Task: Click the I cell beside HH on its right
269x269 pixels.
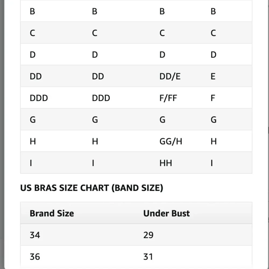Action: [212, 163]
